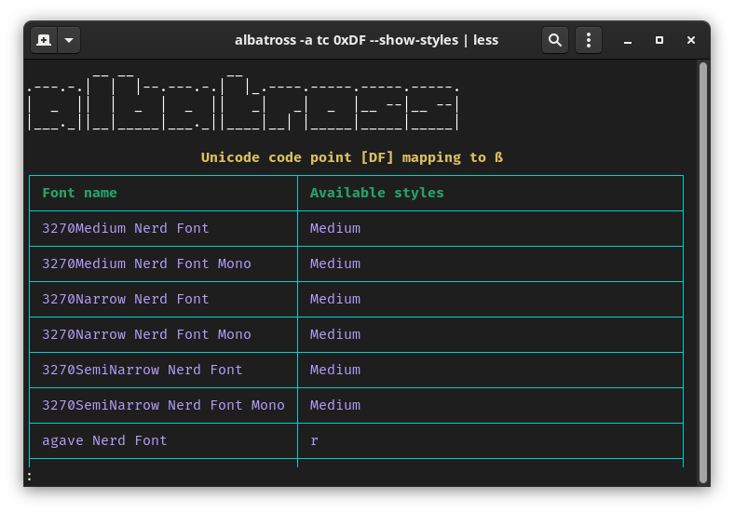Click Medium style for 3270Narrow Nerd Font Mono

tap(335, 334)
